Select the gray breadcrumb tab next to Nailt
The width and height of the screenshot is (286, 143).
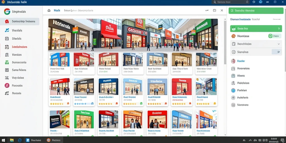click(x=78, y=10)
